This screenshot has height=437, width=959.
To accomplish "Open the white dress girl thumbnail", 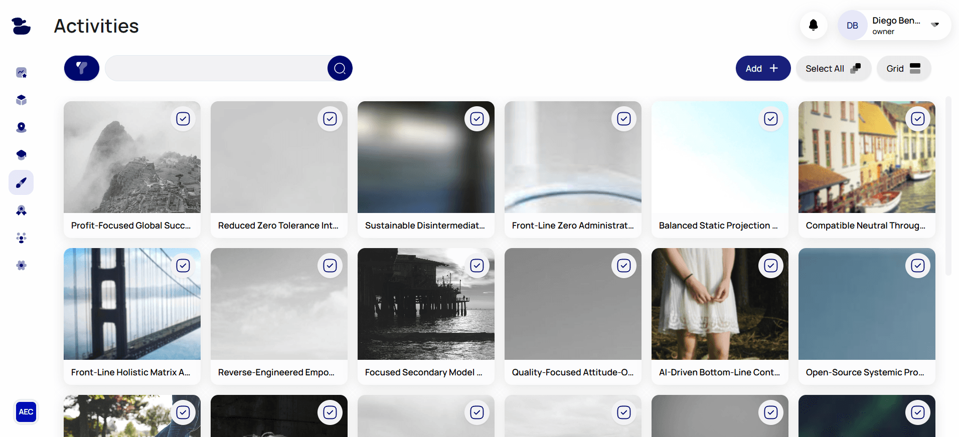I will [720, 304].
